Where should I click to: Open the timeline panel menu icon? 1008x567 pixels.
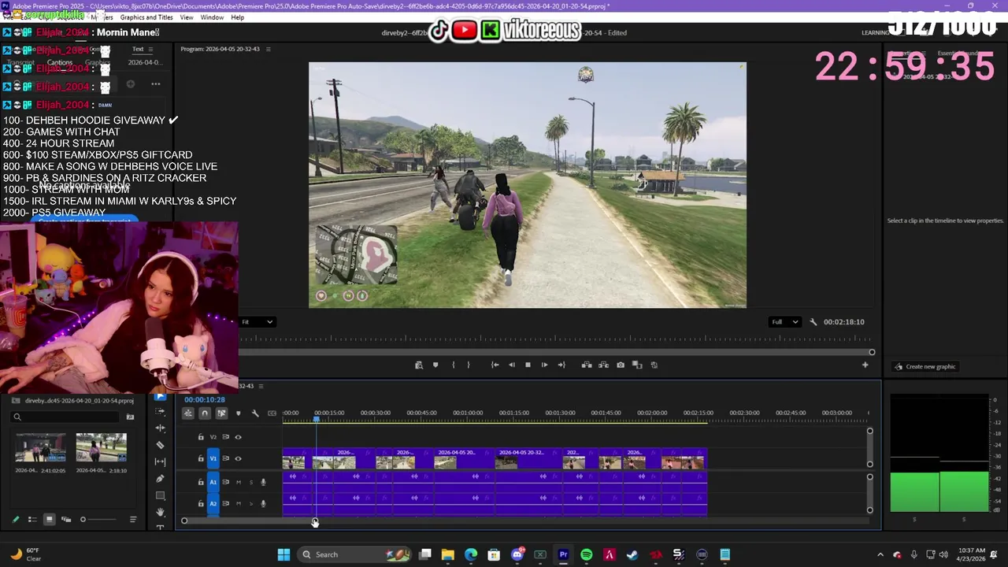[261, 386]
